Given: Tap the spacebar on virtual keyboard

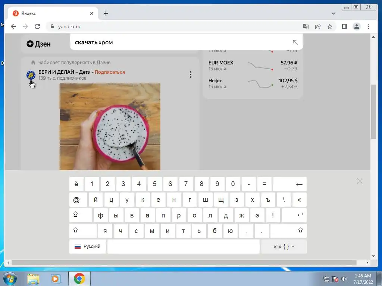Looking at the screenshot, I should (x=184, y=247).
